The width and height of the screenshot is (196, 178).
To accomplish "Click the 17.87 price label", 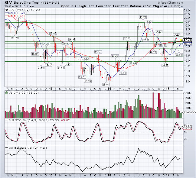I will (158, 32).
